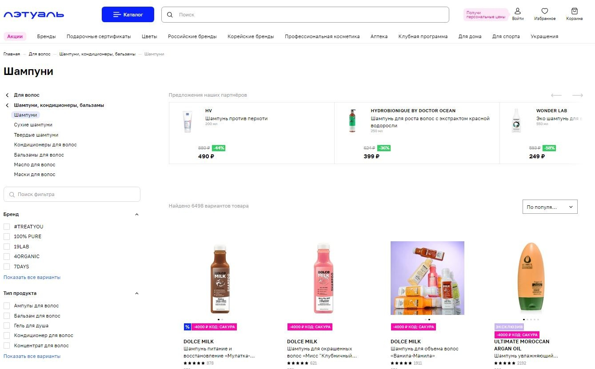Click next arrow in partner offers carousel
This screenshot has width=595, height=369.
click(x=577, y=95)
